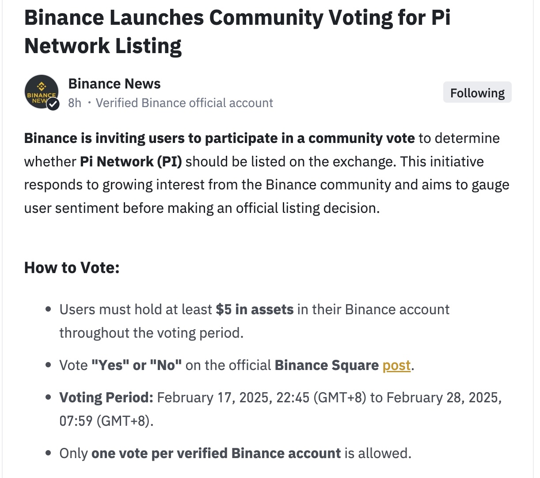The width and height of the screenshot is (540, 478).
Task: Click the article title about Pi Network Listing
Action: (237, 32)
